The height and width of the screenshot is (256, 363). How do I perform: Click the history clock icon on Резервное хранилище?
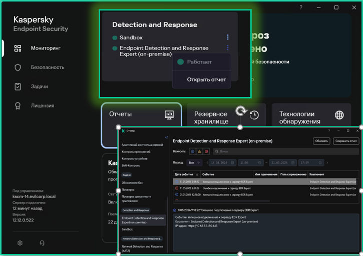click(x=254, y=115)
